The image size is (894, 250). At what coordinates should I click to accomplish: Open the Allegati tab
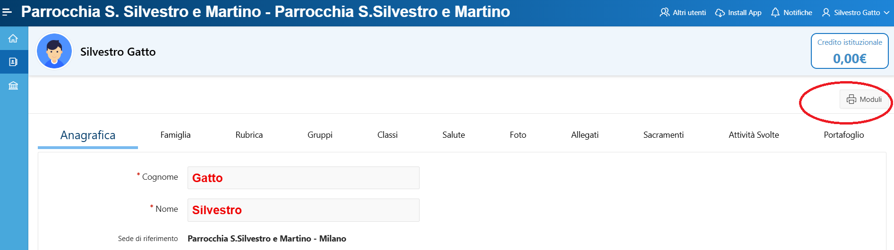coord(585,135)
